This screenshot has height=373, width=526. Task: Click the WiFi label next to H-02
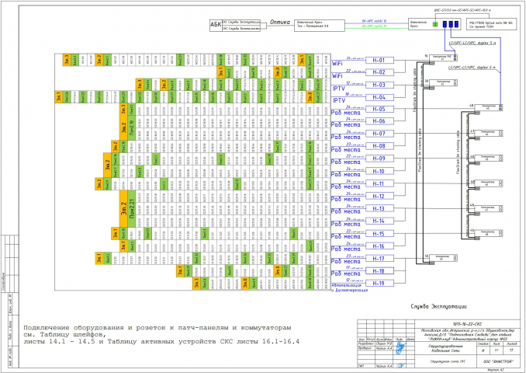pyautogui.click(x=337, y=76)
